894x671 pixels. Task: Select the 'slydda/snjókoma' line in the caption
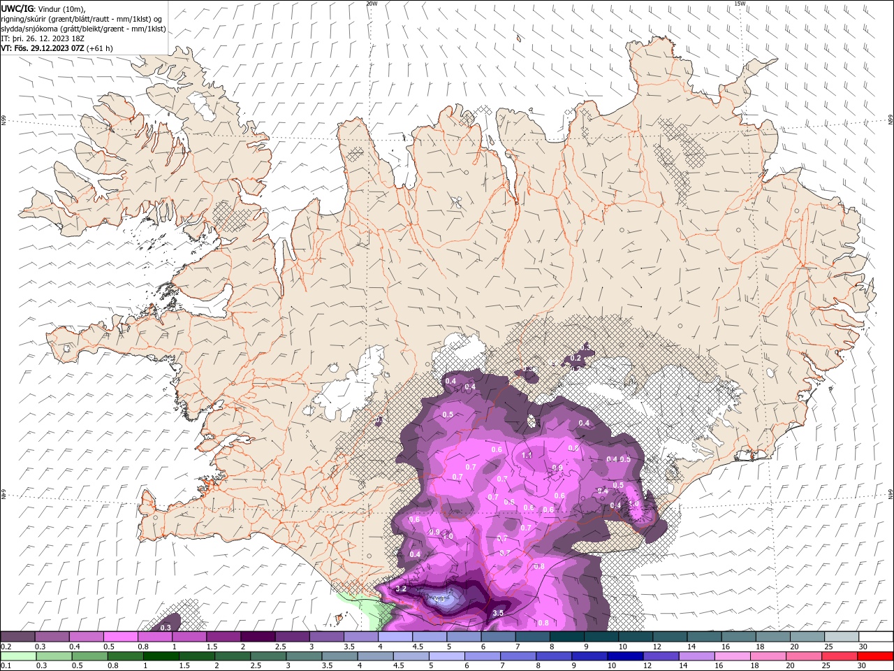(83, 29)
